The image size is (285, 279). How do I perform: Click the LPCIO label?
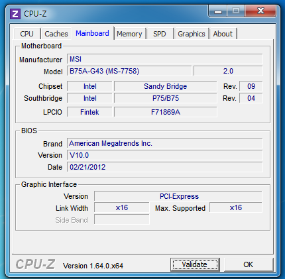coord(52,112)
